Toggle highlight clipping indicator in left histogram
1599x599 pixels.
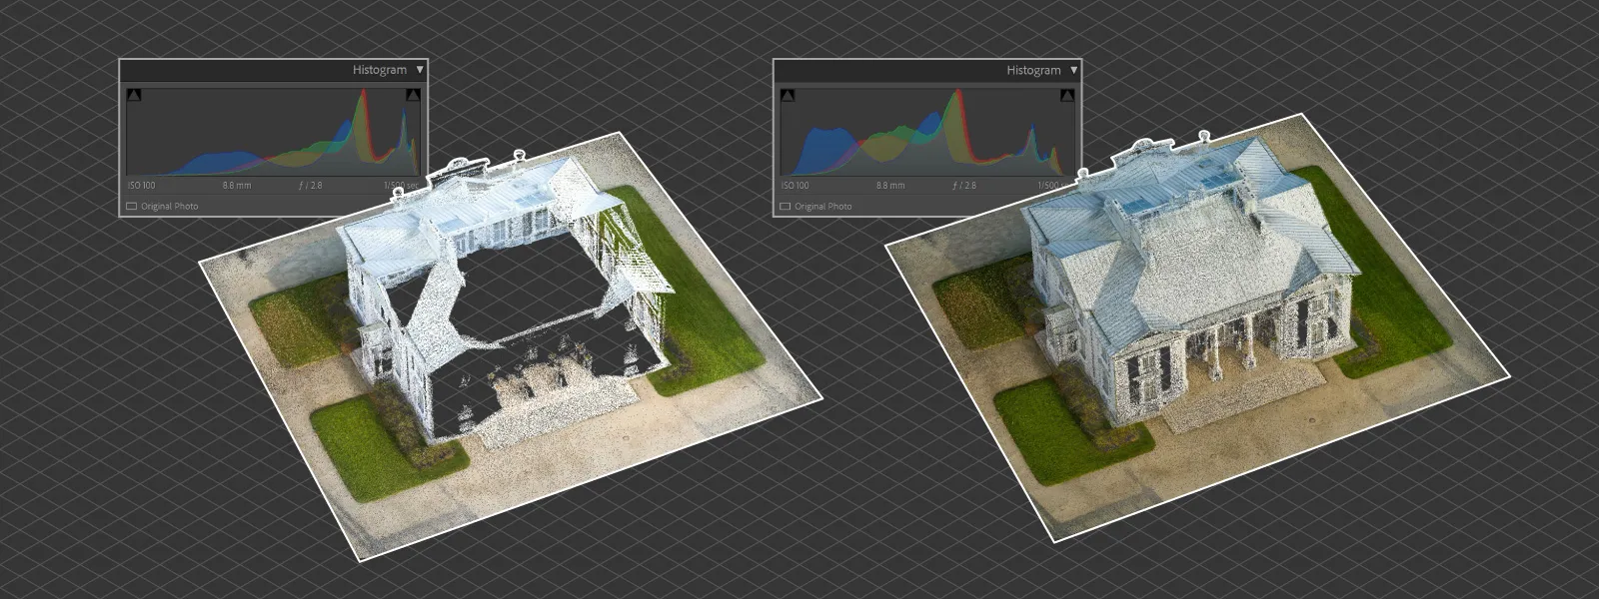point(413,95)
